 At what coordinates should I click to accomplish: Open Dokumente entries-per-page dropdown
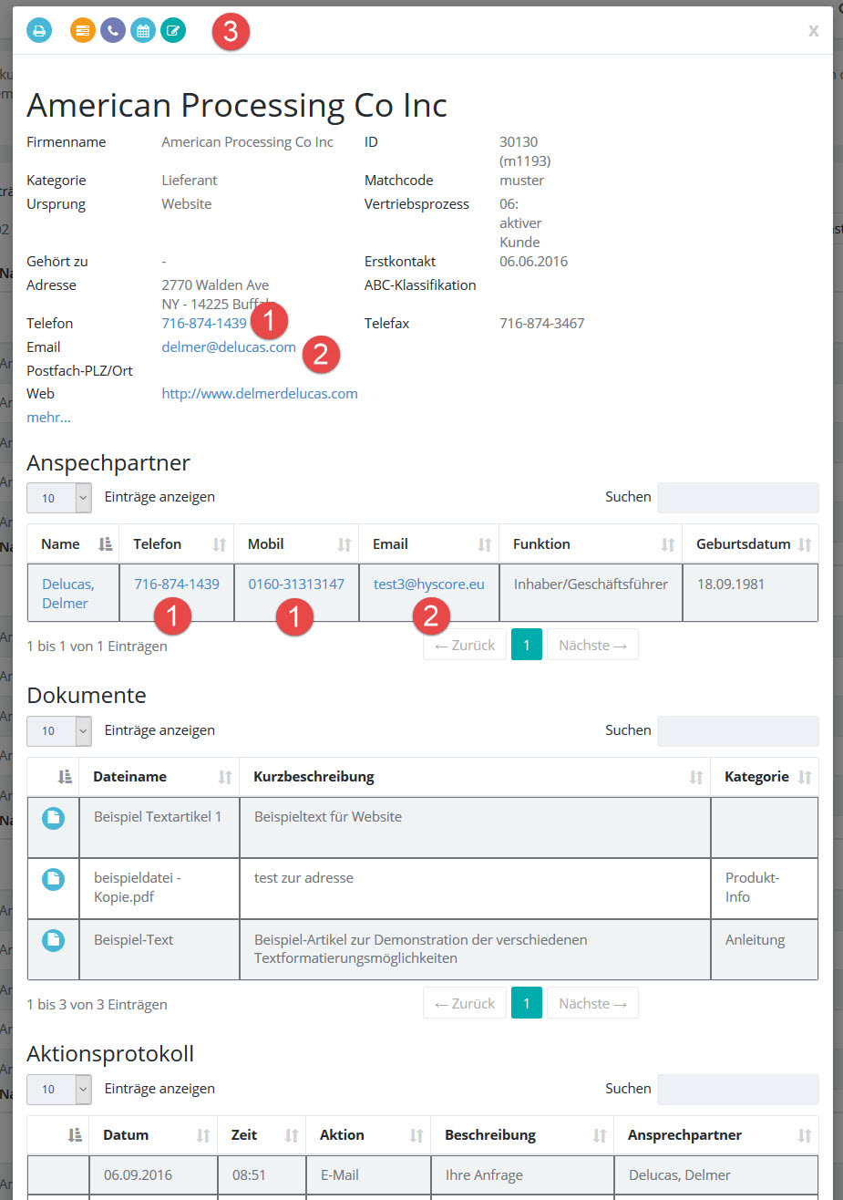coord(59,730)
